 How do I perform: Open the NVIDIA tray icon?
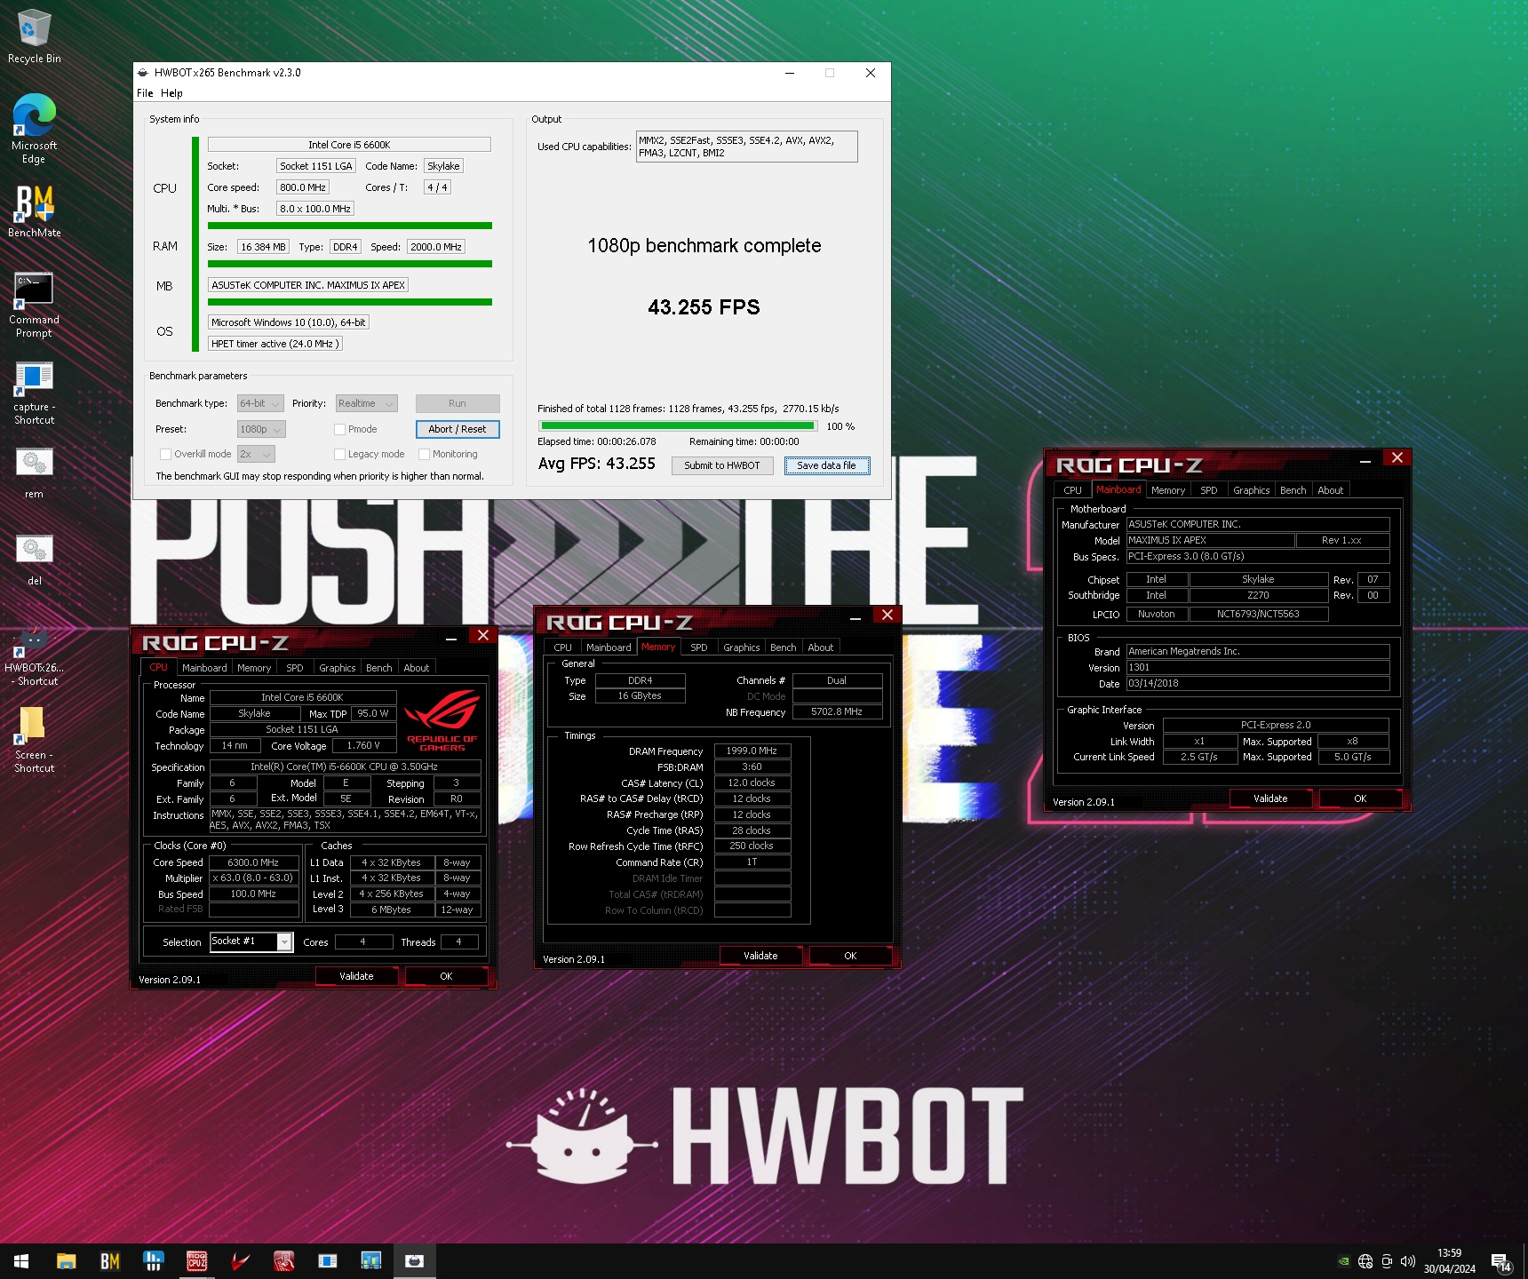click(1344, 1261)
